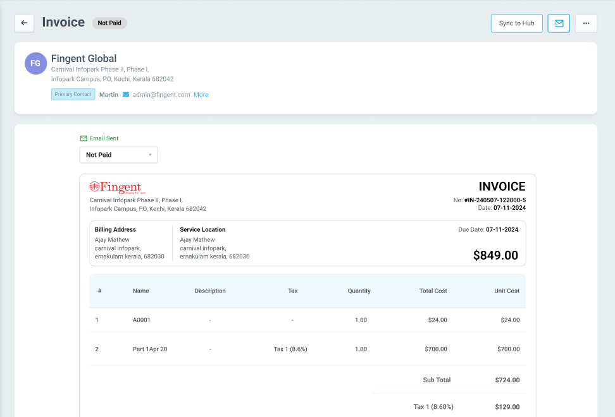Click the Fingent Global company name
This screenshot has width=615, height=417.
click(x=84, y=59)
